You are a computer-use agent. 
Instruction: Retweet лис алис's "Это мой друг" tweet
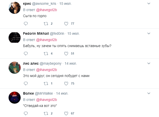[x=46, y=83]
